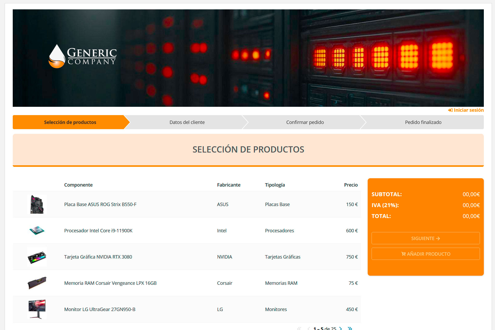495x330 pixels.
Task: Select the Pedido finalizado step
Action: coord(423,122)
